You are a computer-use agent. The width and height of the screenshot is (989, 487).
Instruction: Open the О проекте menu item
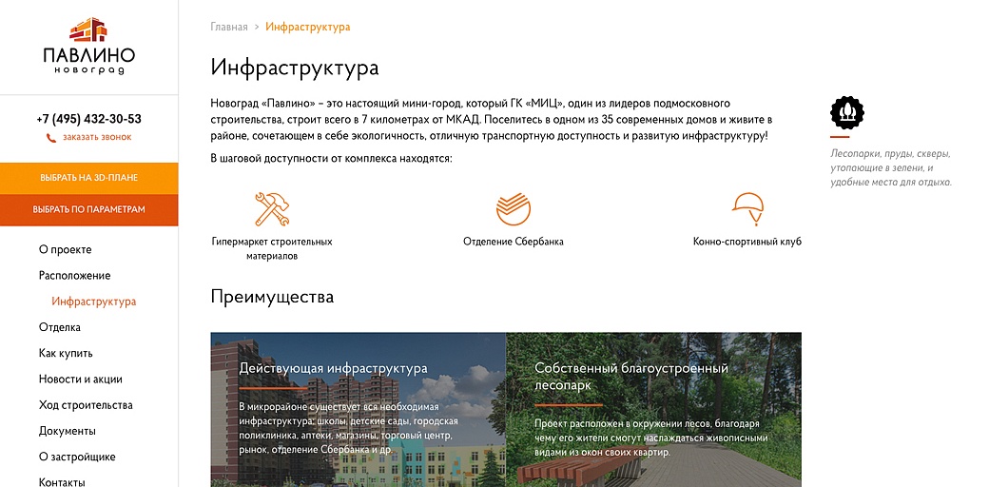(x=65, y=249)
